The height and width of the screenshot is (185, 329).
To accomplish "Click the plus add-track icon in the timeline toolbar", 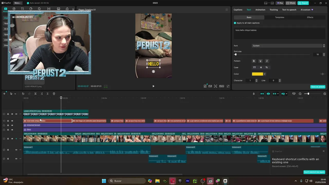I will tap(4, 94).
